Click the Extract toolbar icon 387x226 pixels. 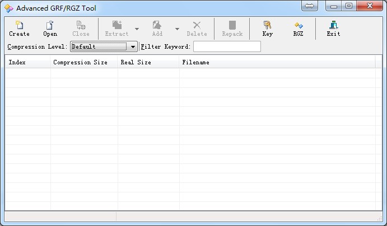coord(116,29)
